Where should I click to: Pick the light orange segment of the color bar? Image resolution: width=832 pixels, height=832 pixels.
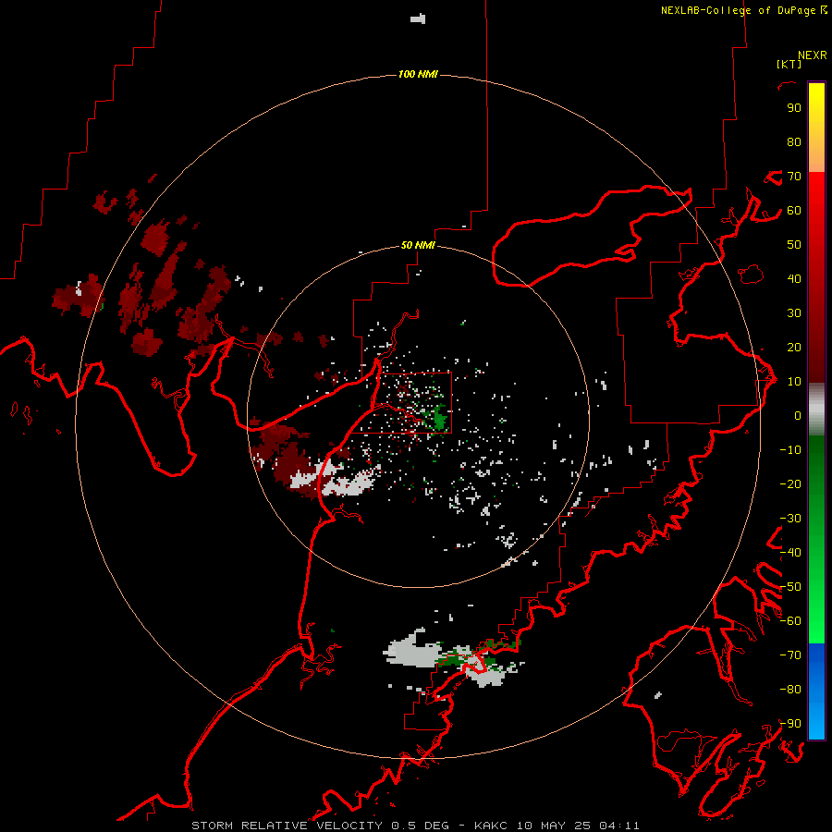816,158
